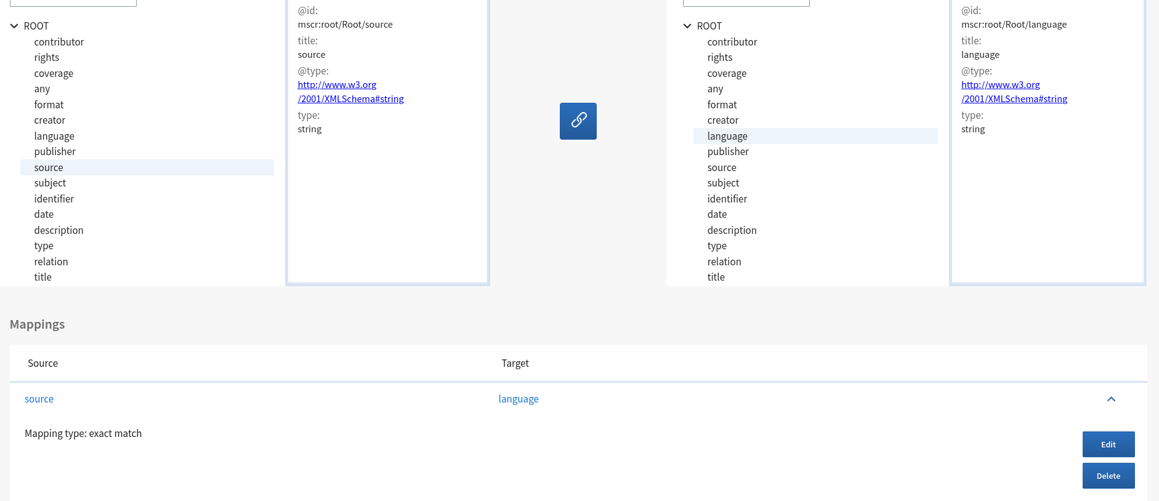Collapse the right ROOT tree node

point(687,26)
